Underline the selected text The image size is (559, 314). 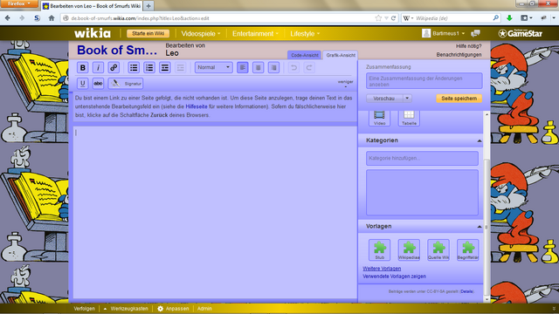coord(83,84)
